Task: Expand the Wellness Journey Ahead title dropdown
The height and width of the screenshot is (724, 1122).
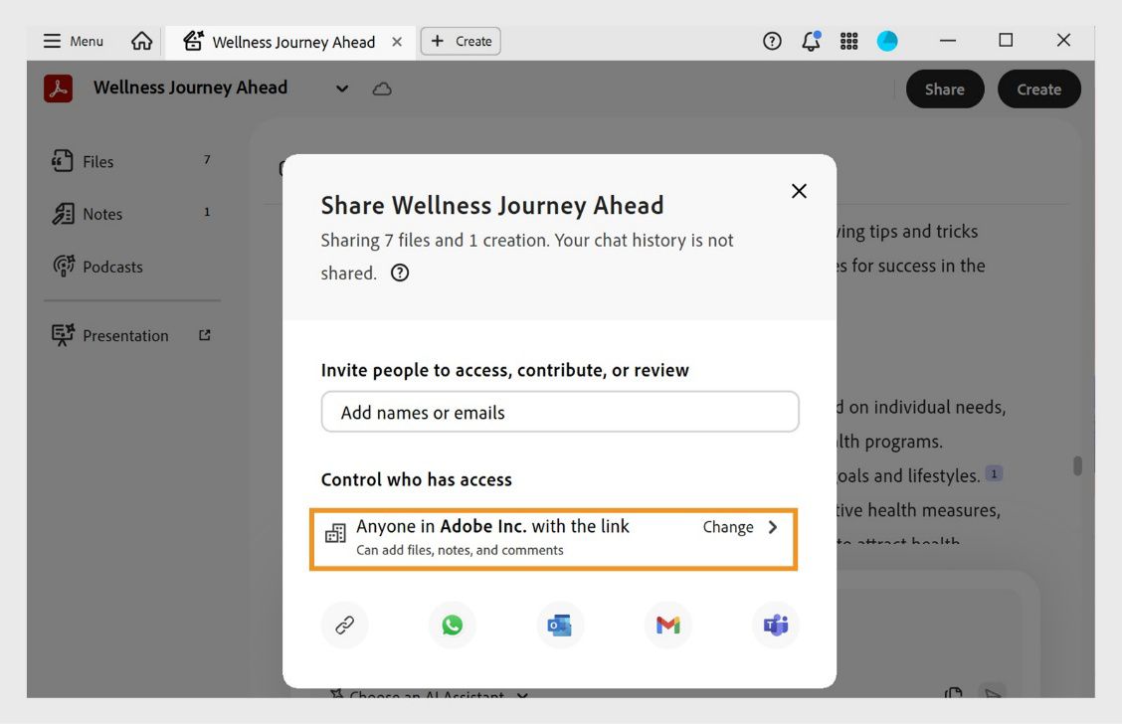Action: 341,89
